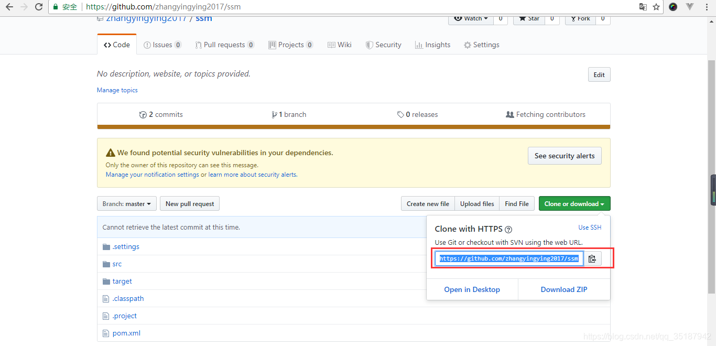Bookmark this page with star icon
This screenshot has width=716, height=346.
pos(656,7)
